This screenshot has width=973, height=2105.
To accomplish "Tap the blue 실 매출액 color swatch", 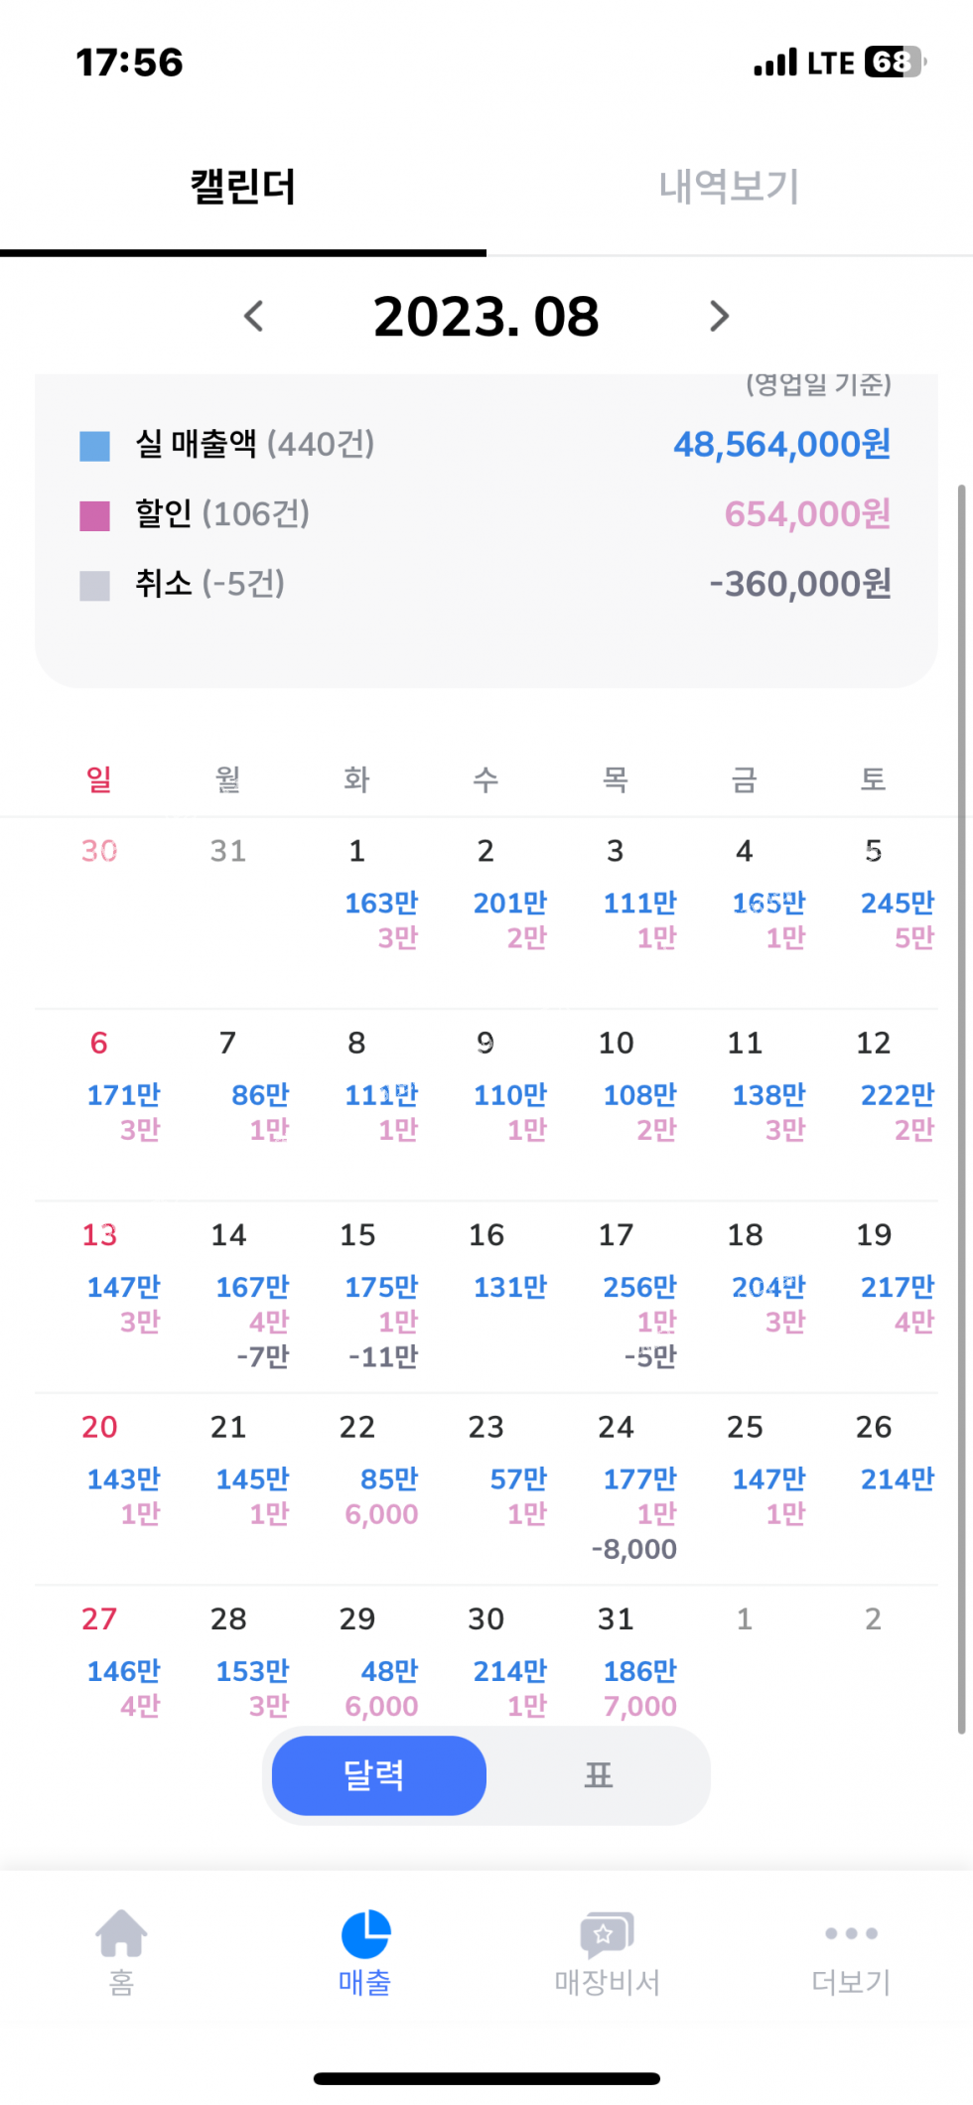I will [94, 446].
